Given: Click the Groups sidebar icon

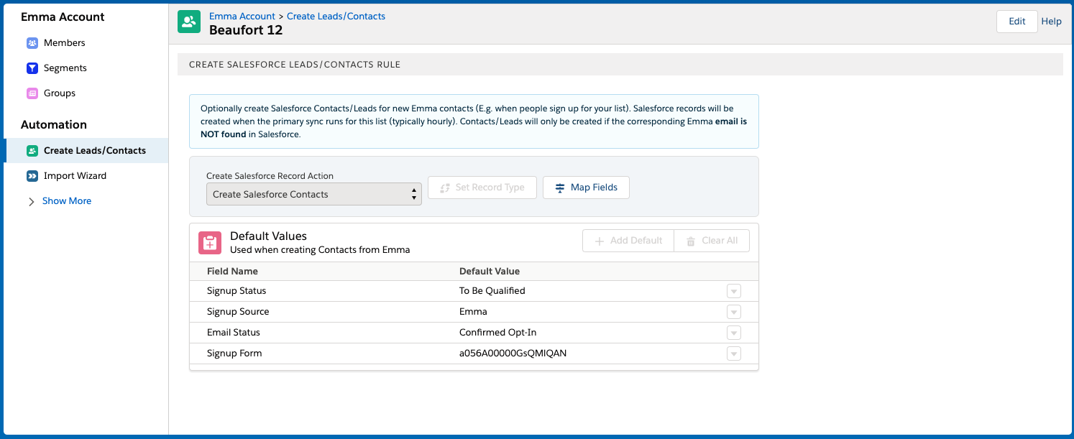Looking at the screenshot, I should (32, 93).
